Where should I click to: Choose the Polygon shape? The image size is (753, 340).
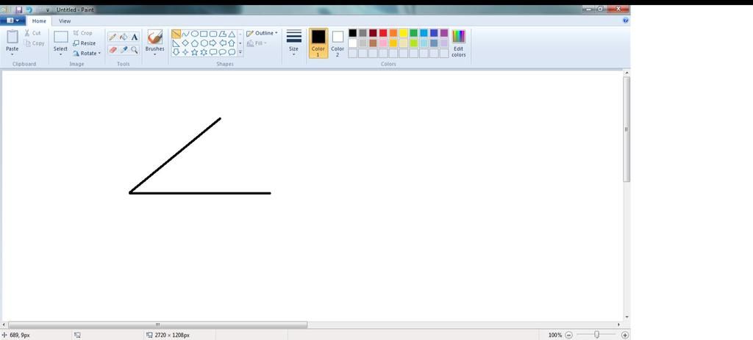(x=222, y=34)
